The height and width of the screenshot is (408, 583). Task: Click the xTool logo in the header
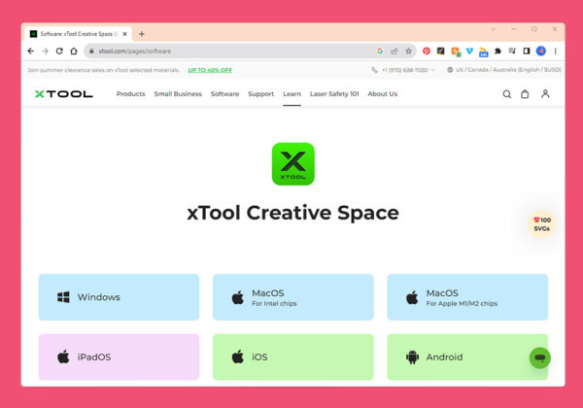63,94
